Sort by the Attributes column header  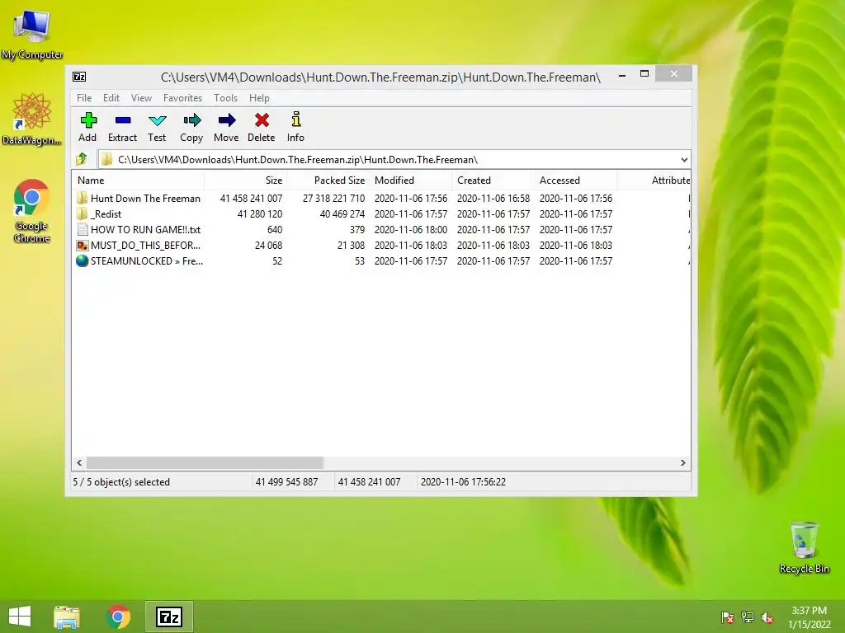[654, 181]
